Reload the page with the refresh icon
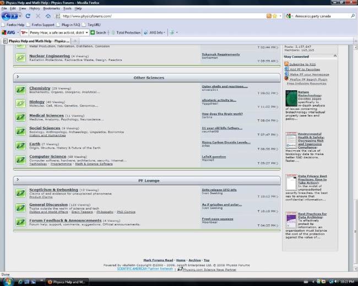The width and height of the screenshot is (358, 286). tap(28, 16)
